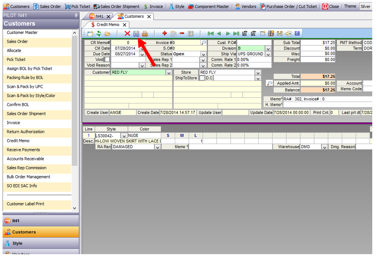Open the Ship Via UPS GROUND dropdown
377x257 pixels.
[x=268, y=54]
